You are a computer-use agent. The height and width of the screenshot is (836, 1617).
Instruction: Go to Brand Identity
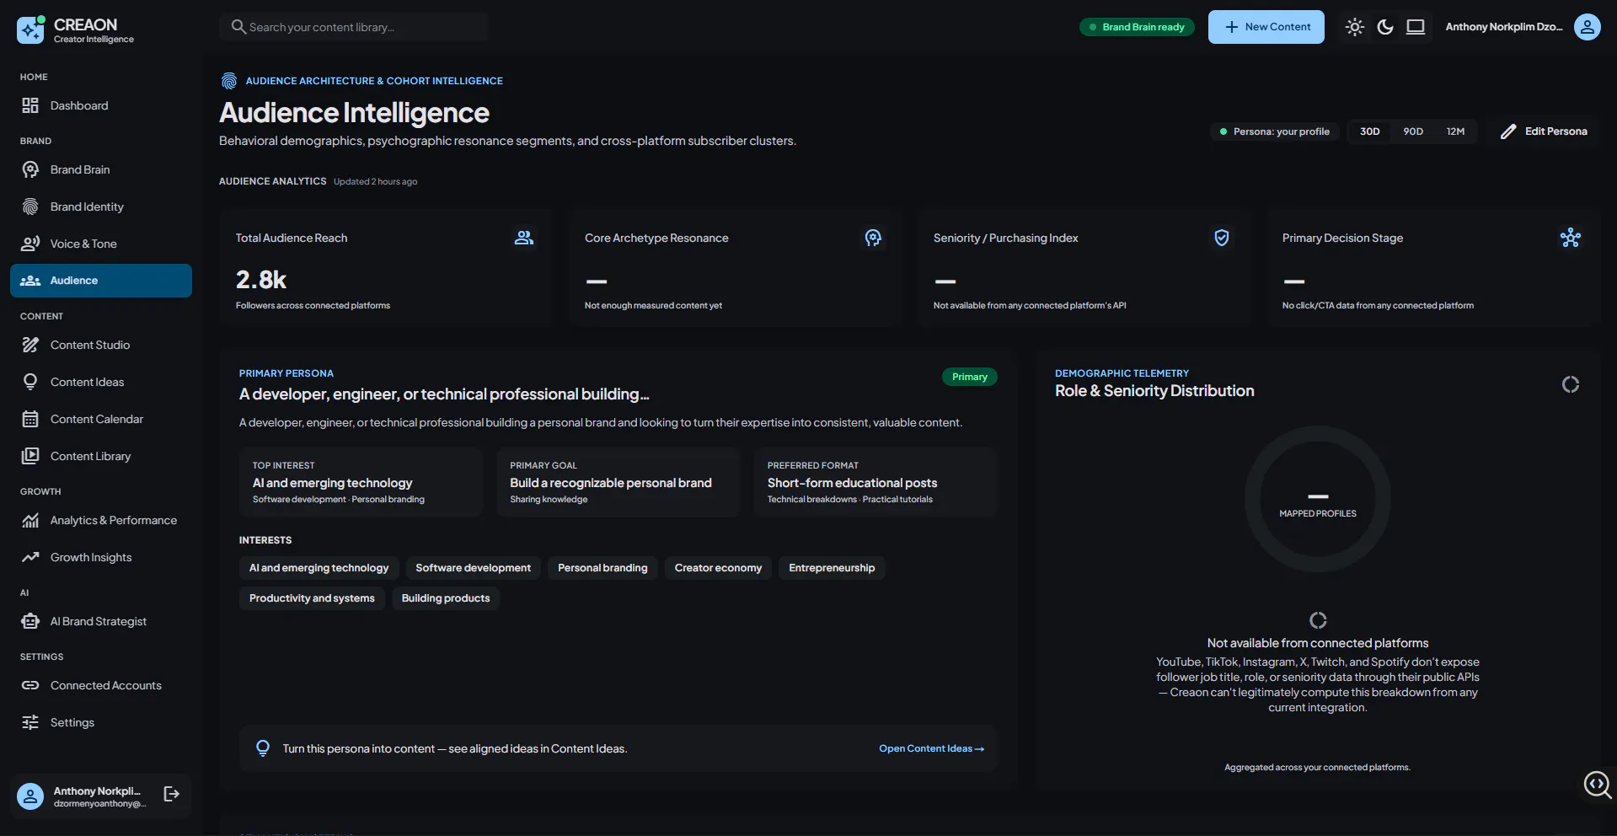101,206
